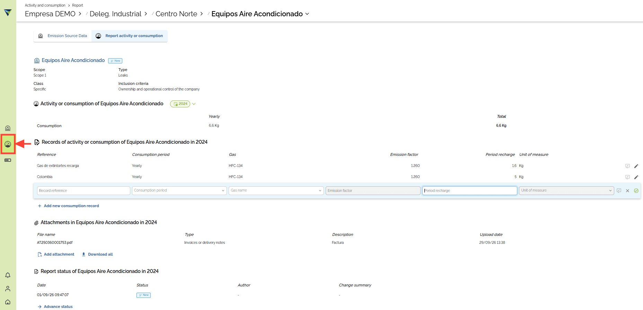The image size is (643, 310).
Task: Focus the Period recharge field
Action: click(469, 191)
